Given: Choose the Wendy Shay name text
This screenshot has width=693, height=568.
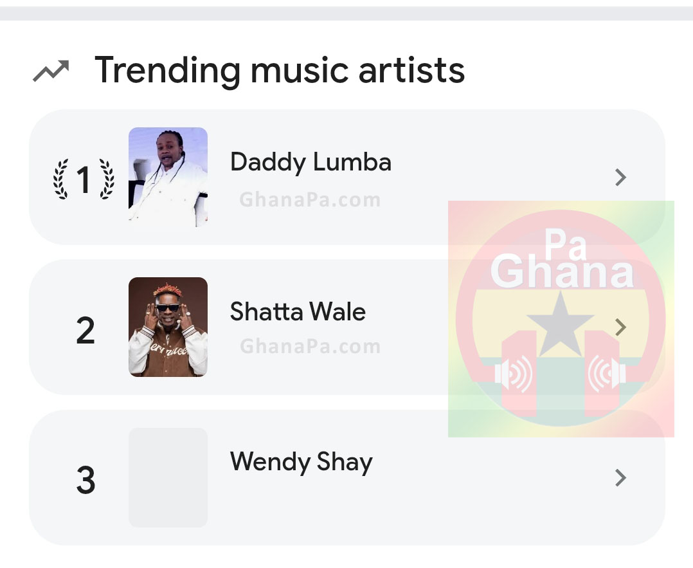Looking at the screenshot, I should [301, 463].
